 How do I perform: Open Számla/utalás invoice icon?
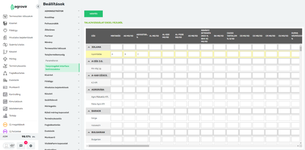click(x=5, y=44)
